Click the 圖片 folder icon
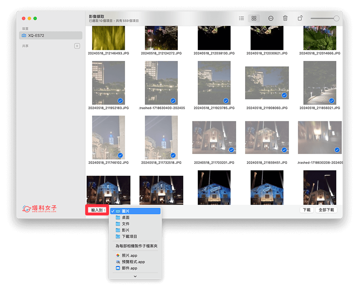Image resolution: width=359 pixels, height=289 pixels. [118, 211]
